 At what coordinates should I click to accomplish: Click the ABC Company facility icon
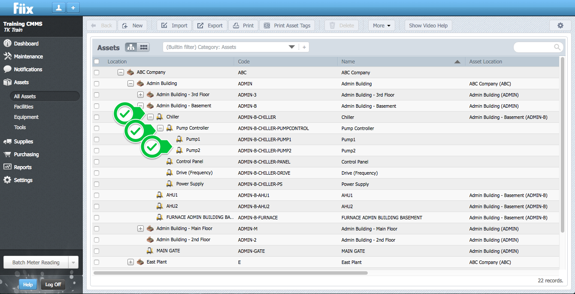click(x=130, y=72)
